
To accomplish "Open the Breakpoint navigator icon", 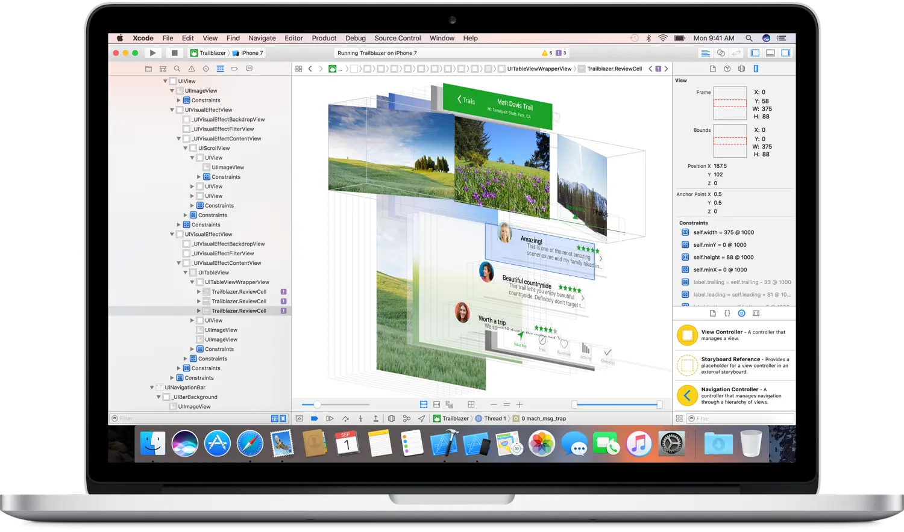I will tap(235, 69).
